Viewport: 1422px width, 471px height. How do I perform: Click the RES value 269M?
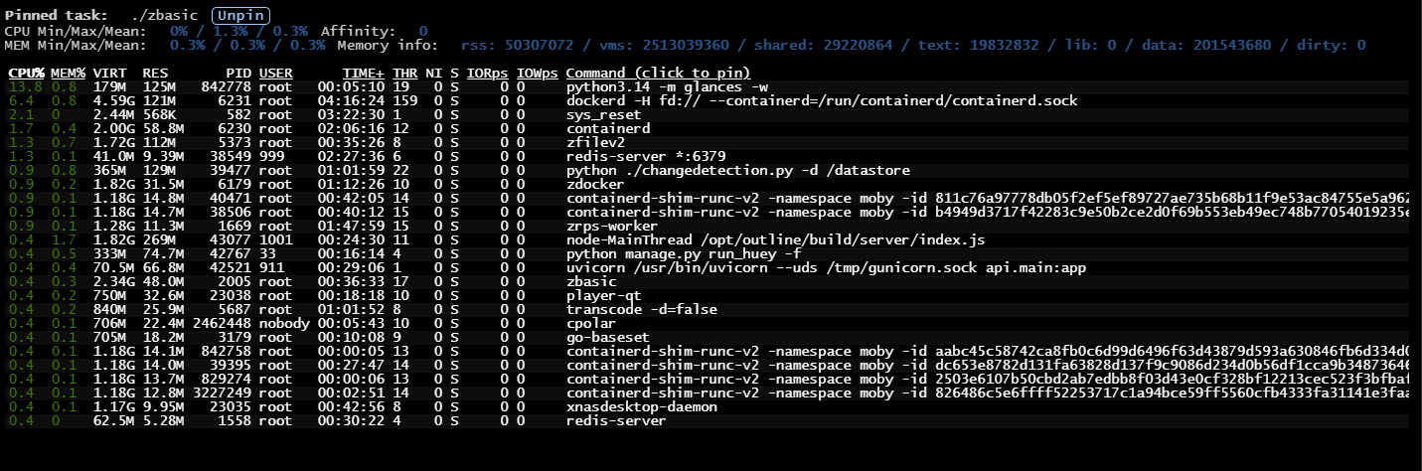(159, 239)
